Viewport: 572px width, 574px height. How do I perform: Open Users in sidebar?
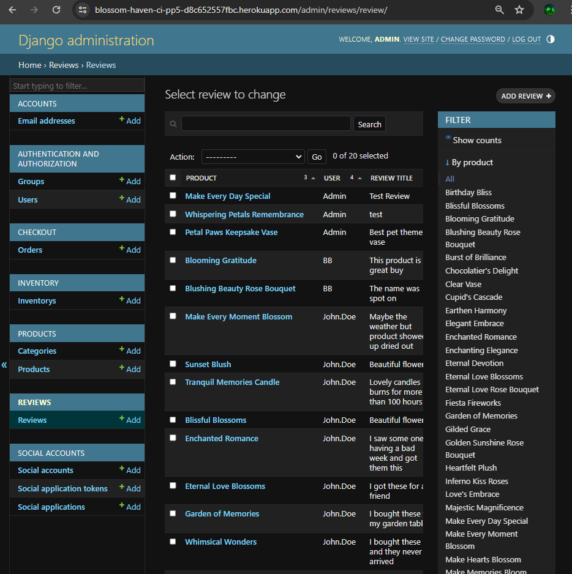coord(28,200)
